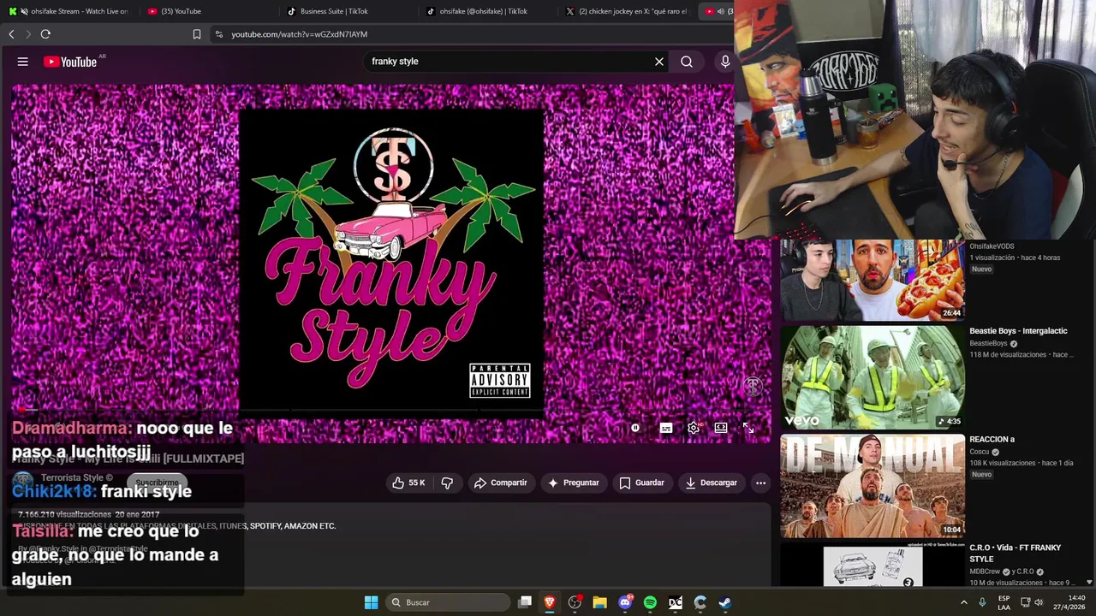1096x616 pixels.
Task: Open Compartir share dialog
Action: (x=501, y=483)
